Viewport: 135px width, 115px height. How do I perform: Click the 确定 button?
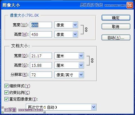(116, 18)
